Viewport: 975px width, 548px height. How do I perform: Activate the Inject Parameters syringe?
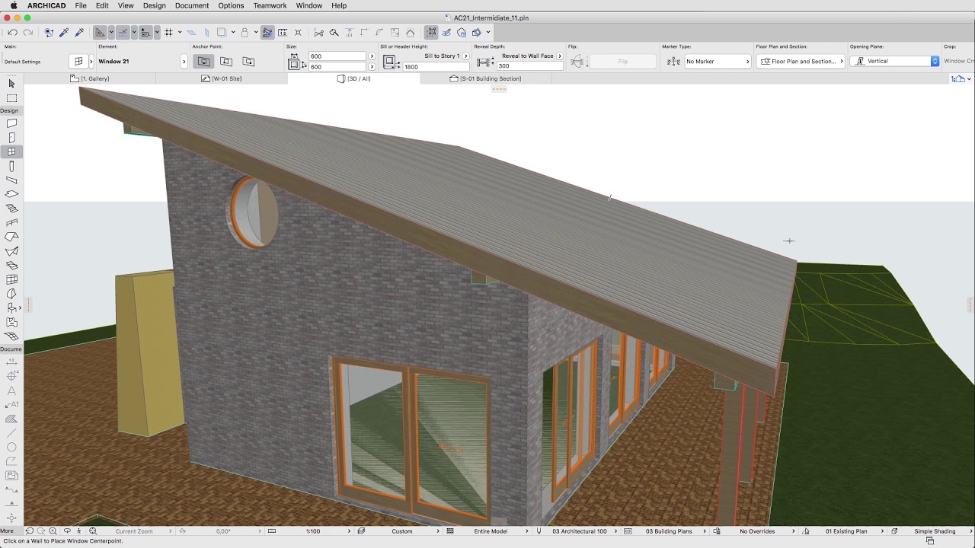79,32
